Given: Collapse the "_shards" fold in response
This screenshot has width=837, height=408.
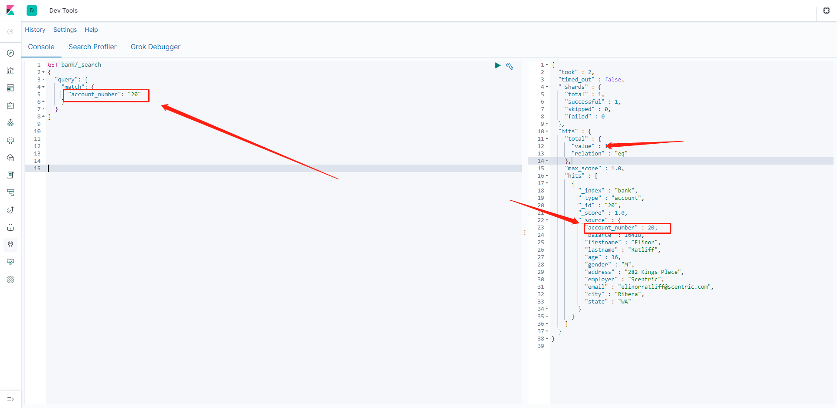Looking at the screenshot, I should tap(547, 87).
